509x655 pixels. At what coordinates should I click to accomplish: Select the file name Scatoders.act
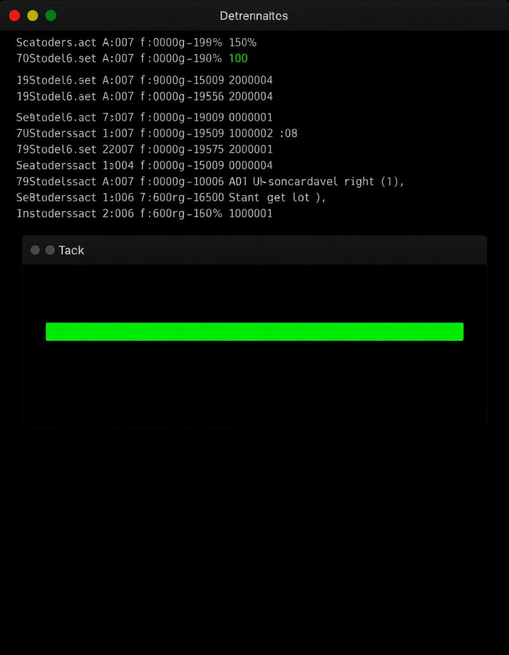pyautogui.click(x=56, y=42)
